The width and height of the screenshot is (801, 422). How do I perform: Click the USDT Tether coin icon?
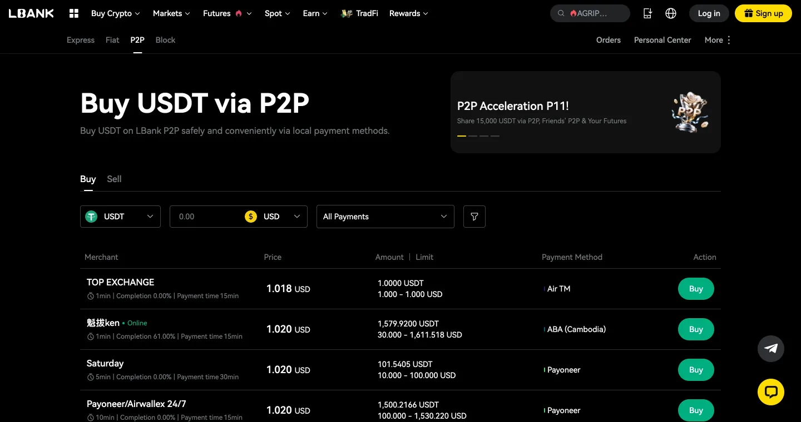point(91,217)
